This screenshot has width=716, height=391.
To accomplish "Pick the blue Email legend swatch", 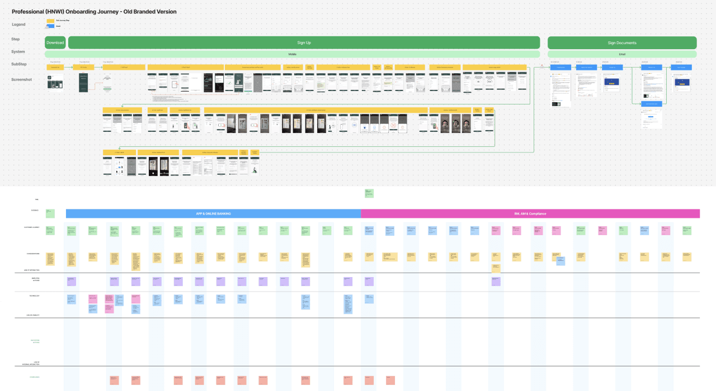I will [50, 26].
